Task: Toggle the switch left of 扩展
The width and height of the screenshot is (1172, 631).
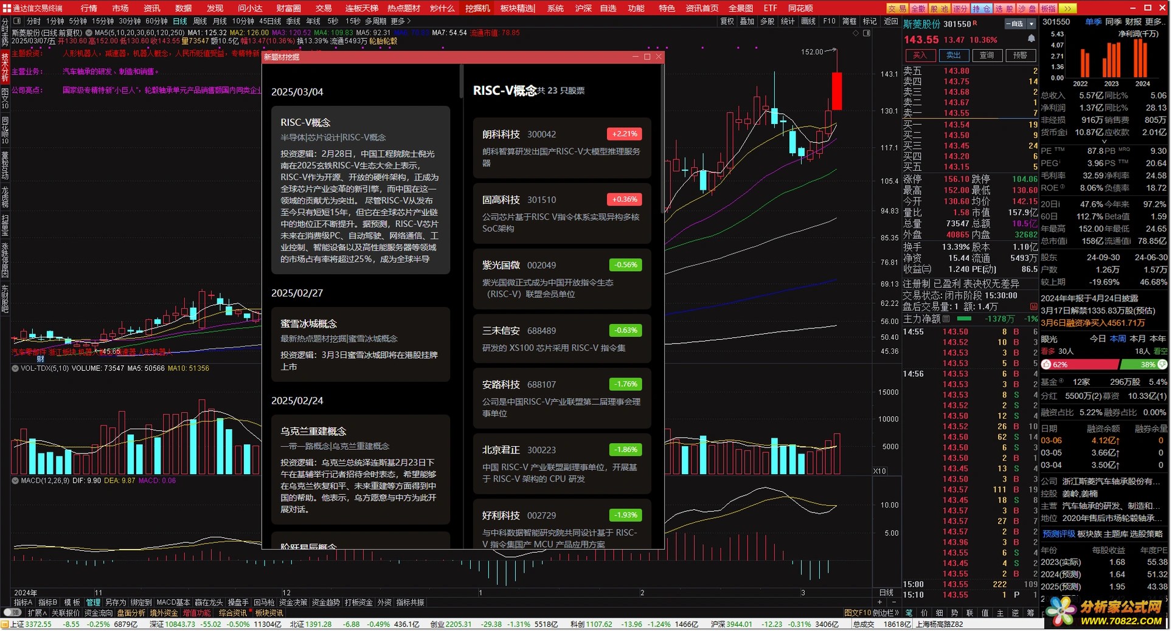Action: 12,613
